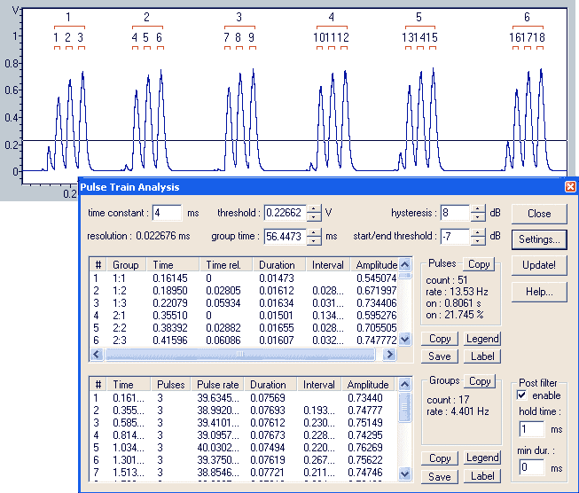Screen dimensions: 579x493
Task: Click the Close button
Action: 539,214
